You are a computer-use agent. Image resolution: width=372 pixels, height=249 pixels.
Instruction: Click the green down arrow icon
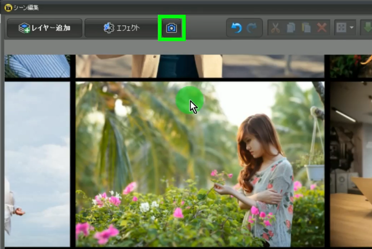(368, 28)
